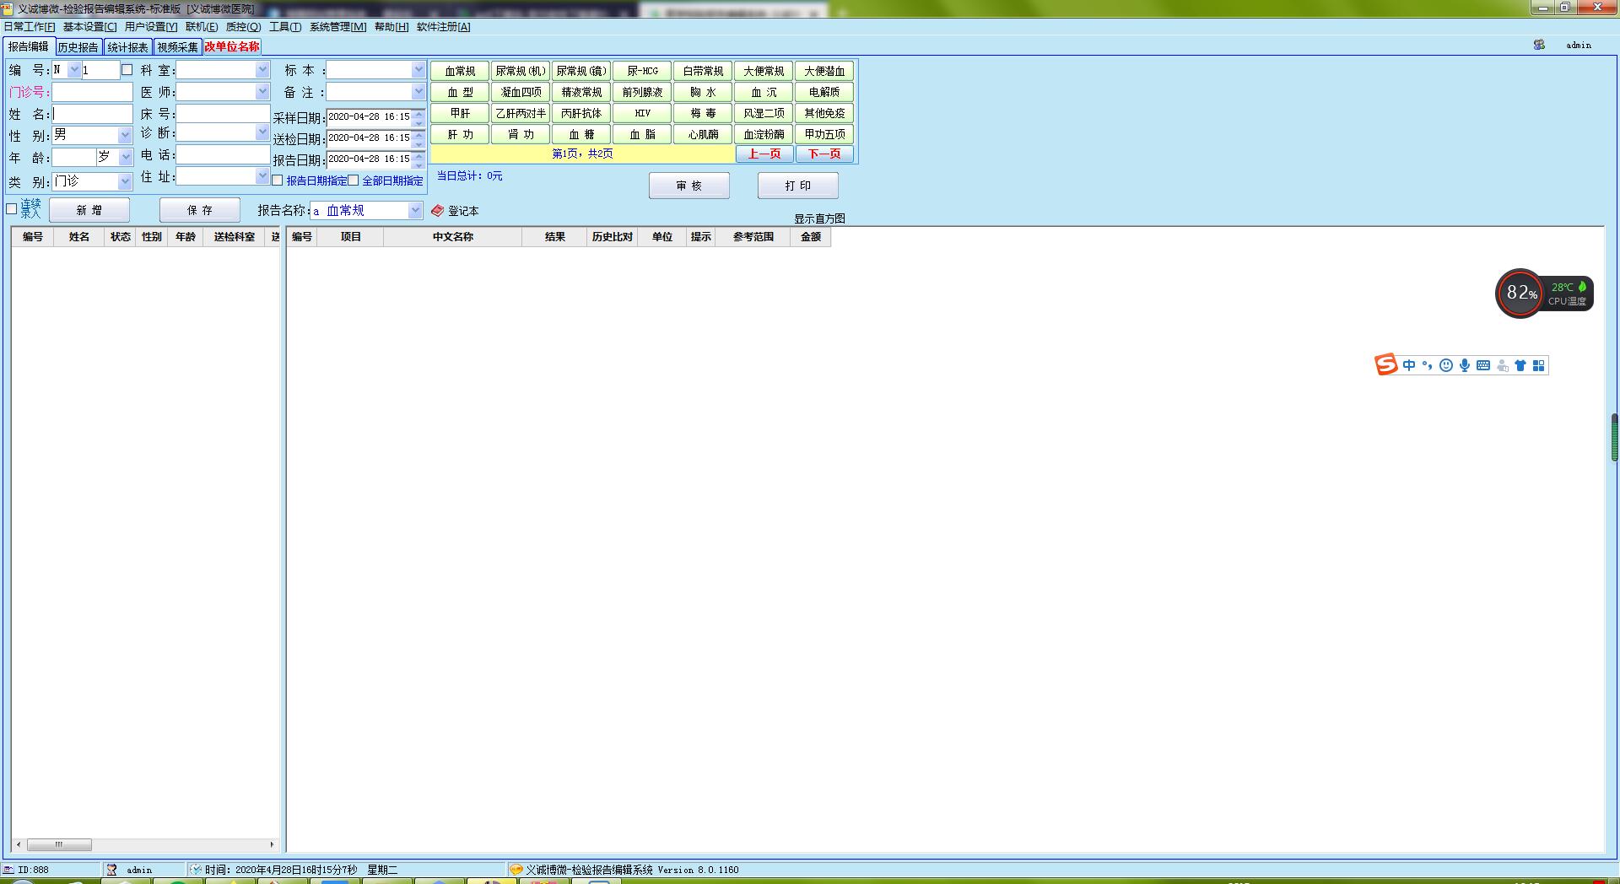This screenshot has width=1620, height=884.
Task: Switch Sogou Chinese/English mode (中)
Action: pyautogui.click(x=1409, y=365)
